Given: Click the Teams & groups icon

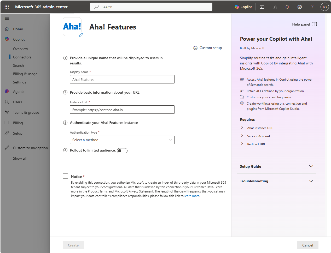Looking at the screenshot, I should (x=7, y=112).
